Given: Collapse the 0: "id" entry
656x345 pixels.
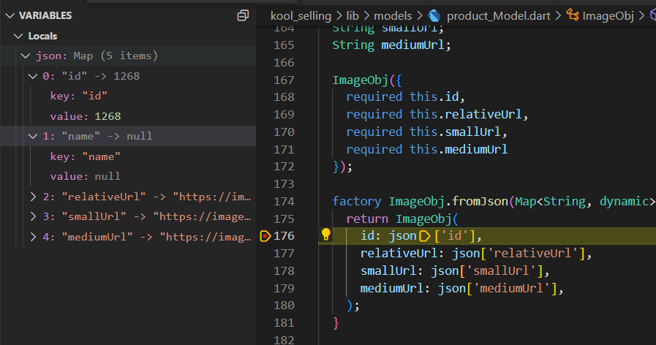Looking at the screenshot, I should [33, 76].
